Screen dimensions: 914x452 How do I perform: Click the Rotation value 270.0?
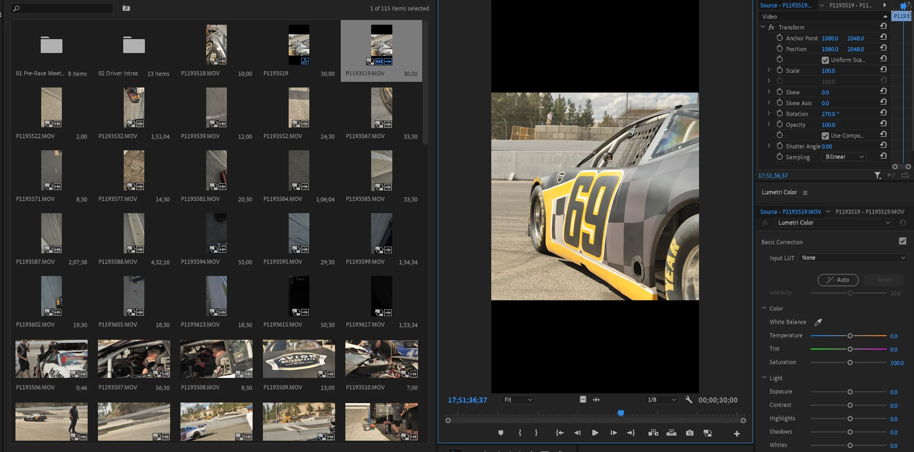coord(830,114)
